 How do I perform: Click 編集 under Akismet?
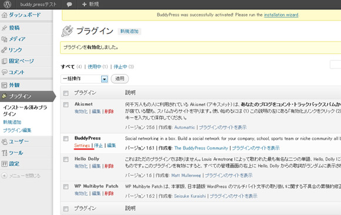coord(96,111)
